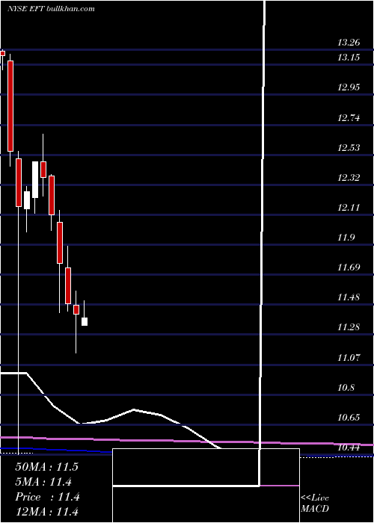Click the tall red candle from 13.15 to 12.53
This screenshot has height=523, width=374.
(10, 106)
